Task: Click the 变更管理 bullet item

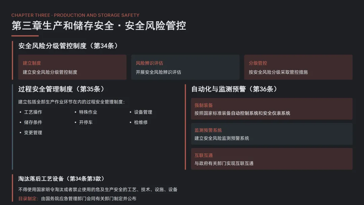Action: 33,133
